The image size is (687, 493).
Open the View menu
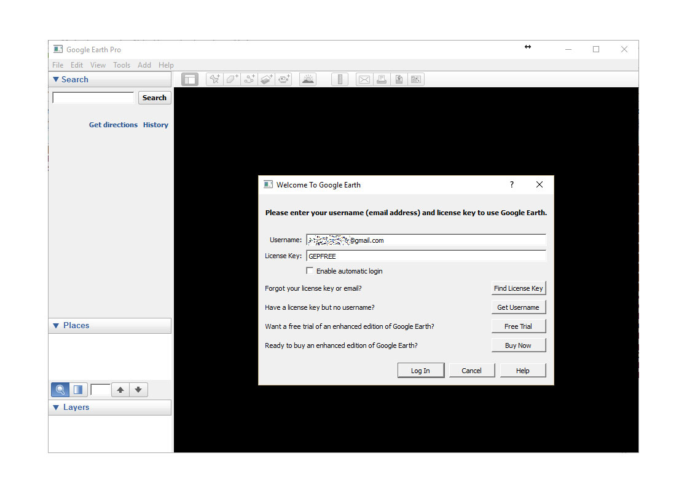pos(98,65)
